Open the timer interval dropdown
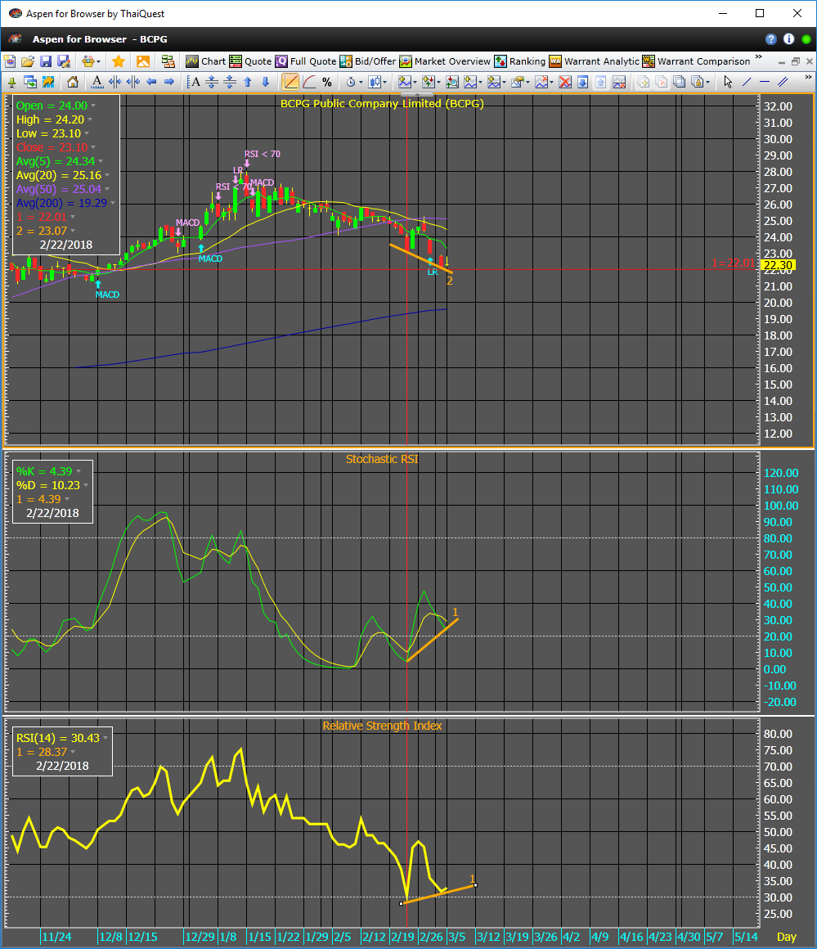The width and height of the screenshot is (817, 949). pyautogui.click(x=361, y=83)
